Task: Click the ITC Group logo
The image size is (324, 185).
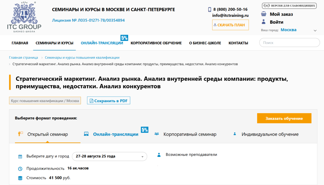Action: 24,17
